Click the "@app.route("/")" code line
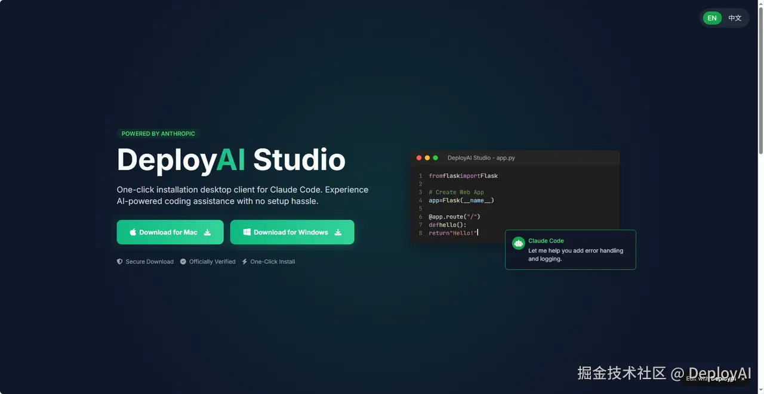 [x=454, y=217]
